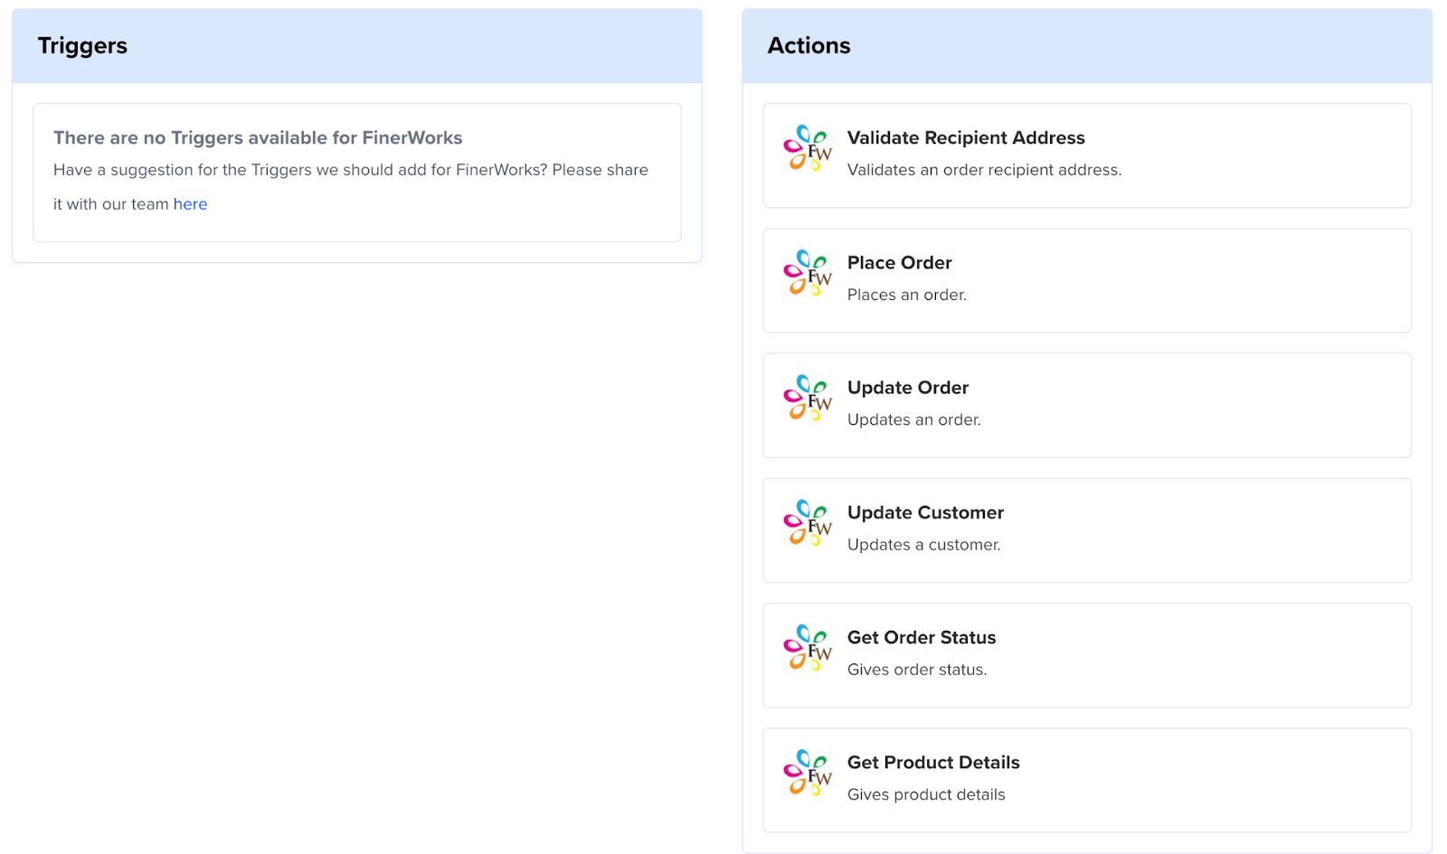
Task: Open the 'here' suggestion link
Action: point(190,204)
